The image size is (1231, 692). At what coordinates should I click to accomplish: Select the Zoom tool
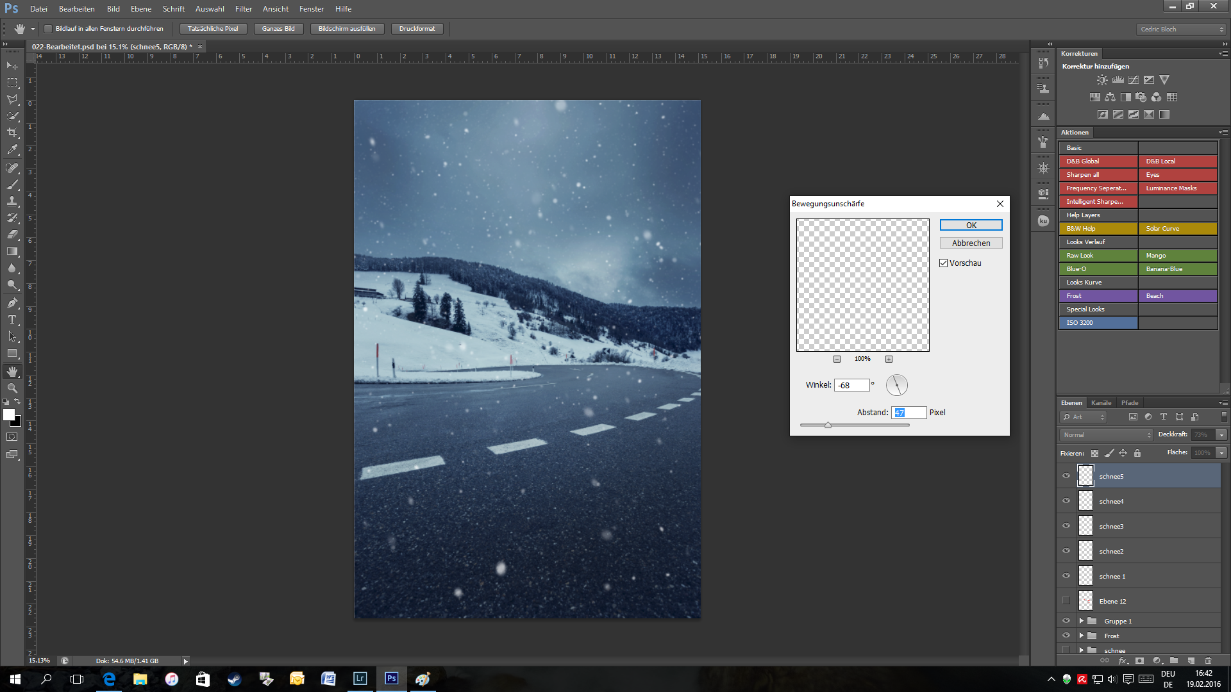pos(12,388)
